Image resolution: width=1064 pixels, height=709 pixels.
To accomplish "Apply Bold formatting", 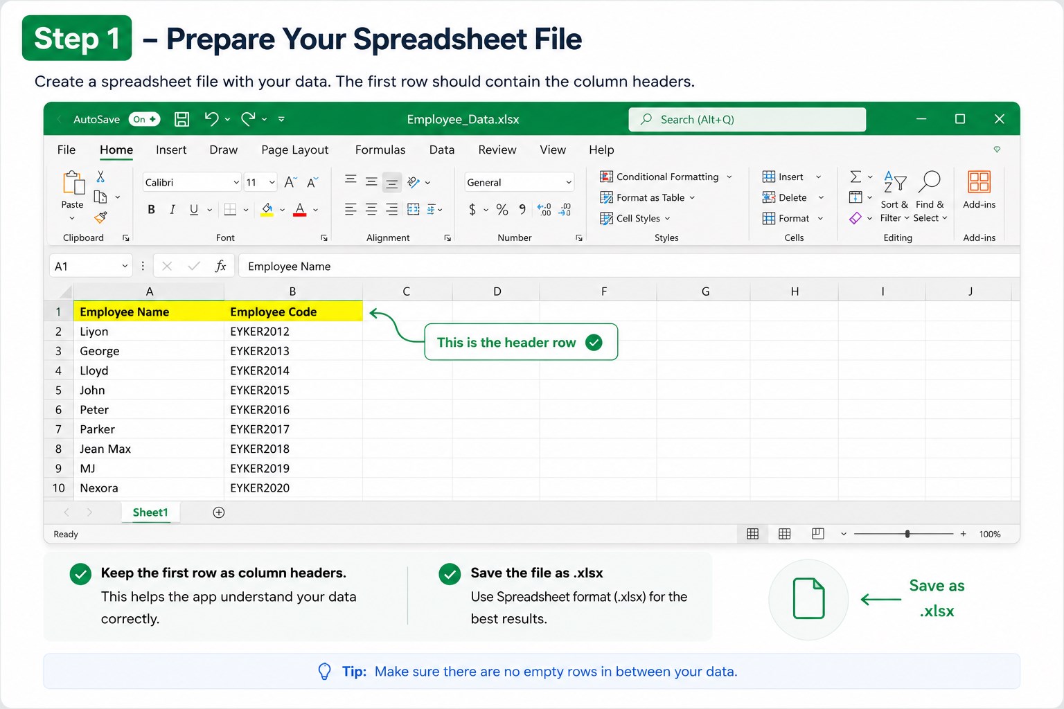I will point(151,210).
